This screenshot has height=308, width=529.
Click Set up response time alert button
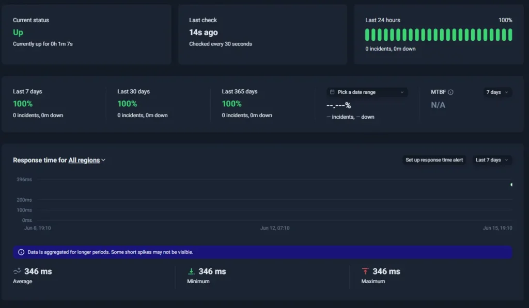point(434,160)
